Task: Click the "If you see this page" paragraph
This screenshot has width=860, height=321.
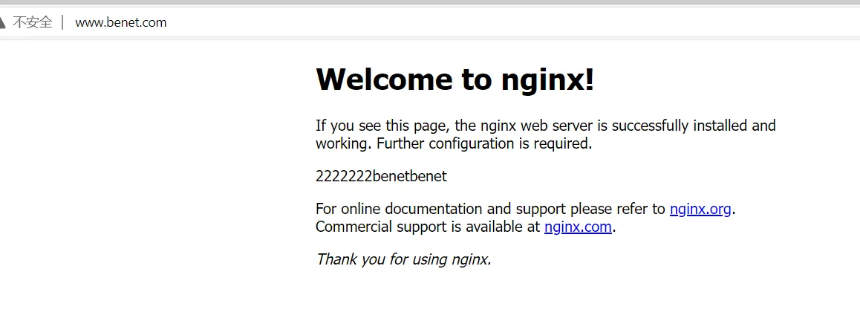Action: (546, 134)
